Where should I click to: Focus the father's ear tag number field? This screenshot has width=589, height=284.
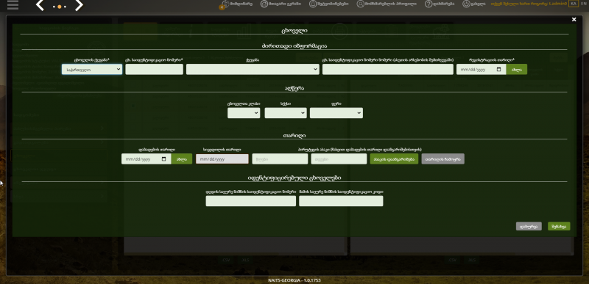click(341, 201)
